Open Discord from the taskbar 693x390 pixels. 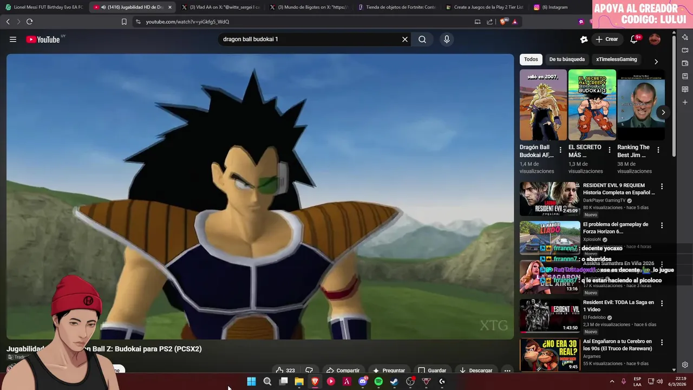[363, 381]
